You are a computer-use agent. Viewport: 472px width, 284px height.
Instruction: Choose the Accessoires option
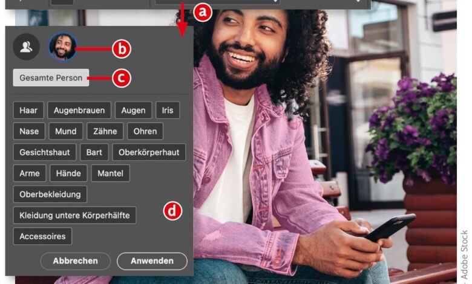click(x=42, y=236)
